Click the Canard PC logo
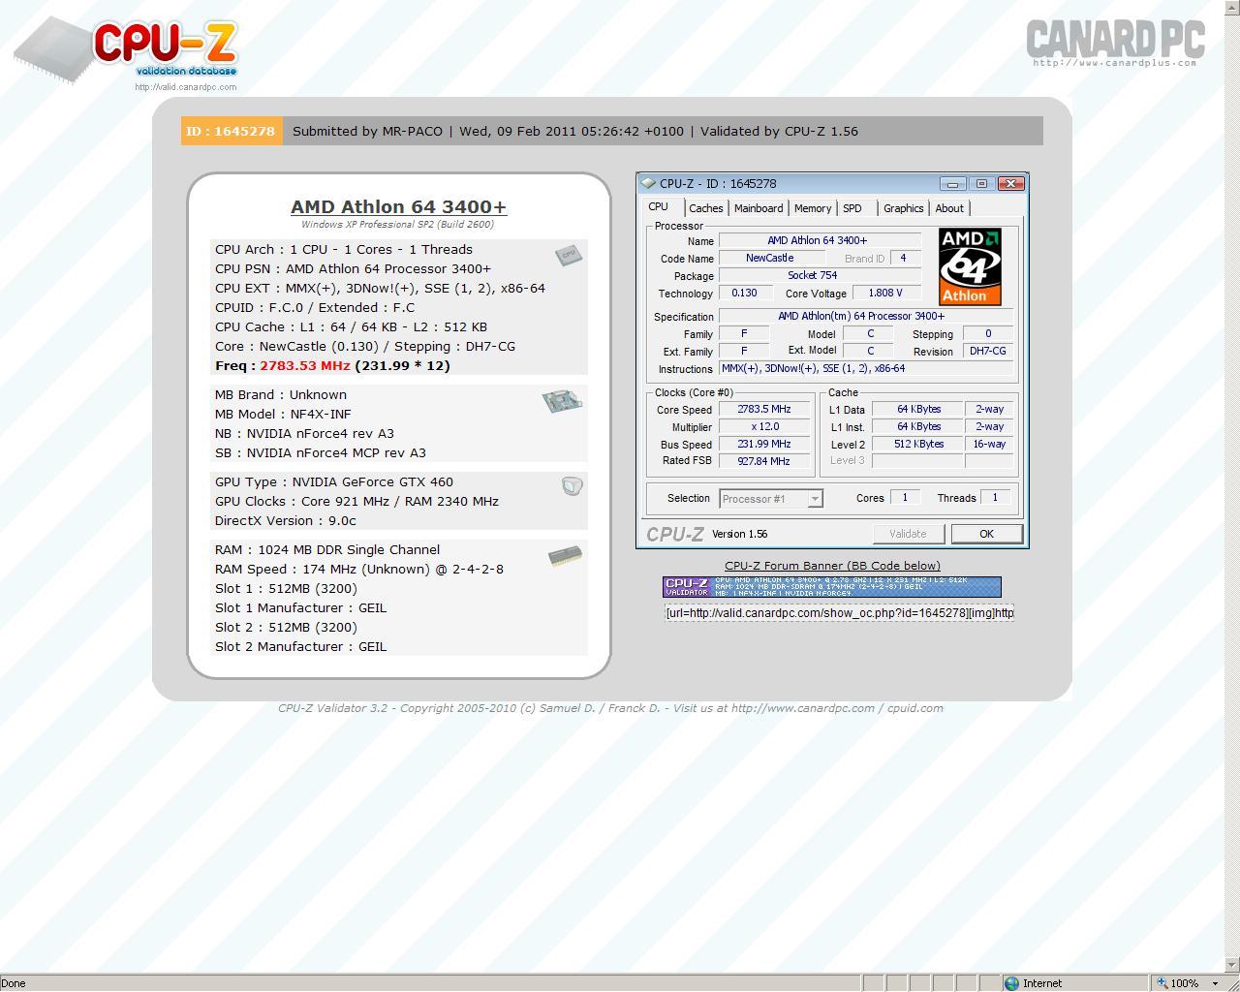This screenshot has width=1240, height=992. [1115, 39]
